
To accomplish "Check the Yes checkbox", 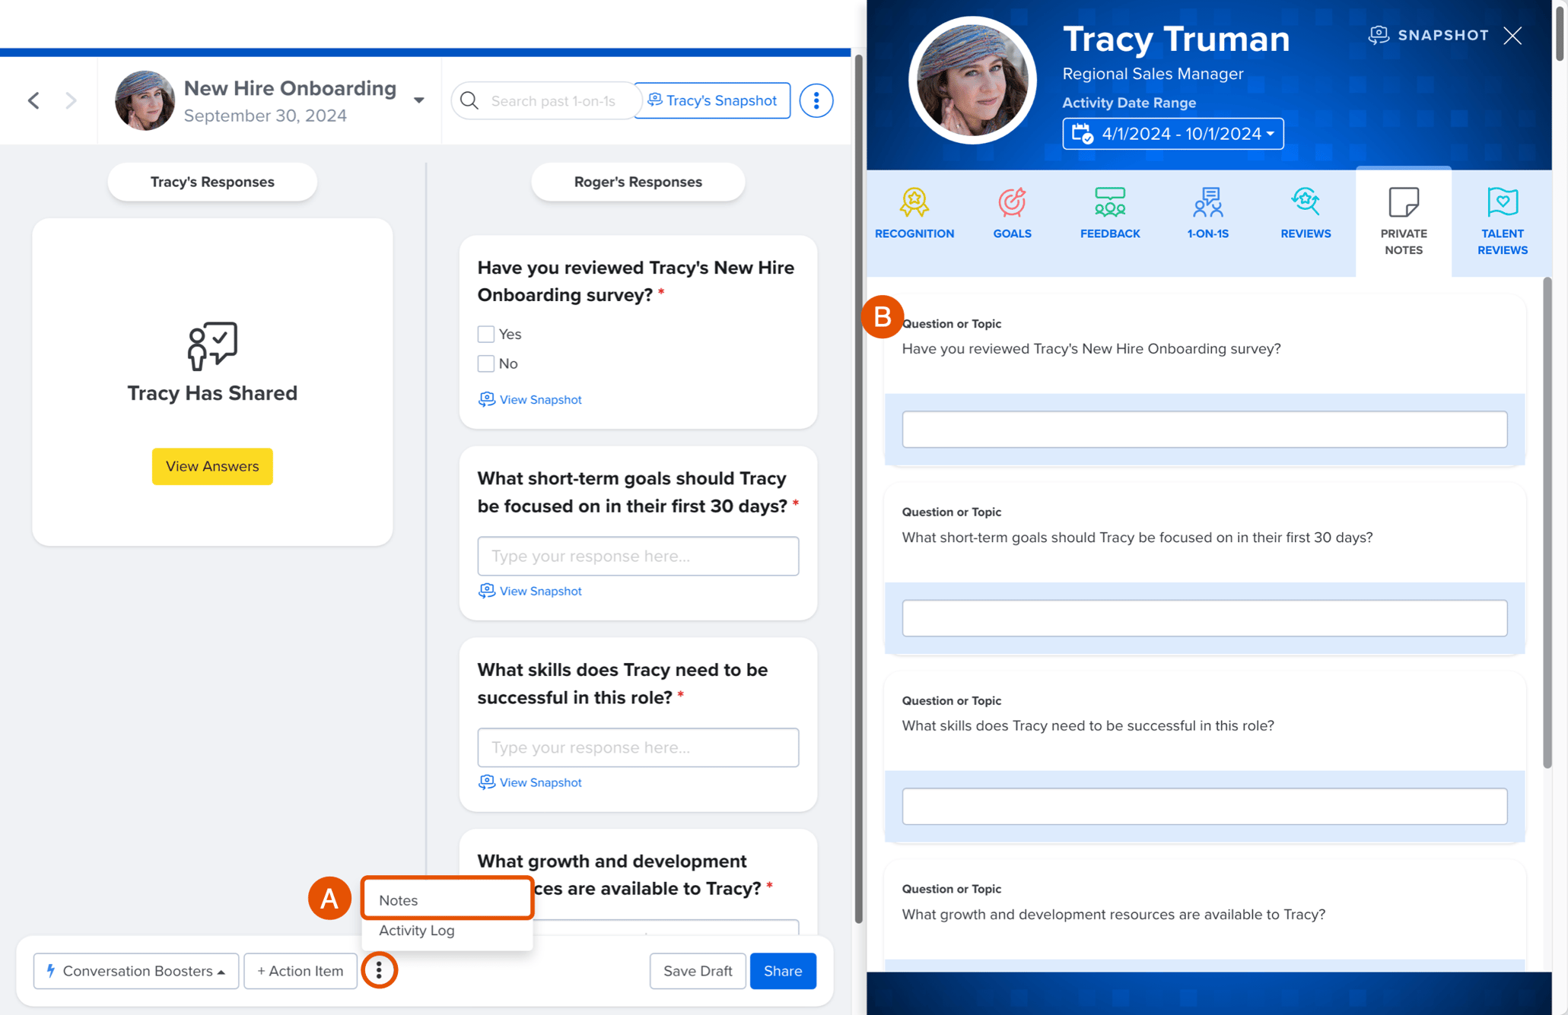I will (x=485, y=334).
